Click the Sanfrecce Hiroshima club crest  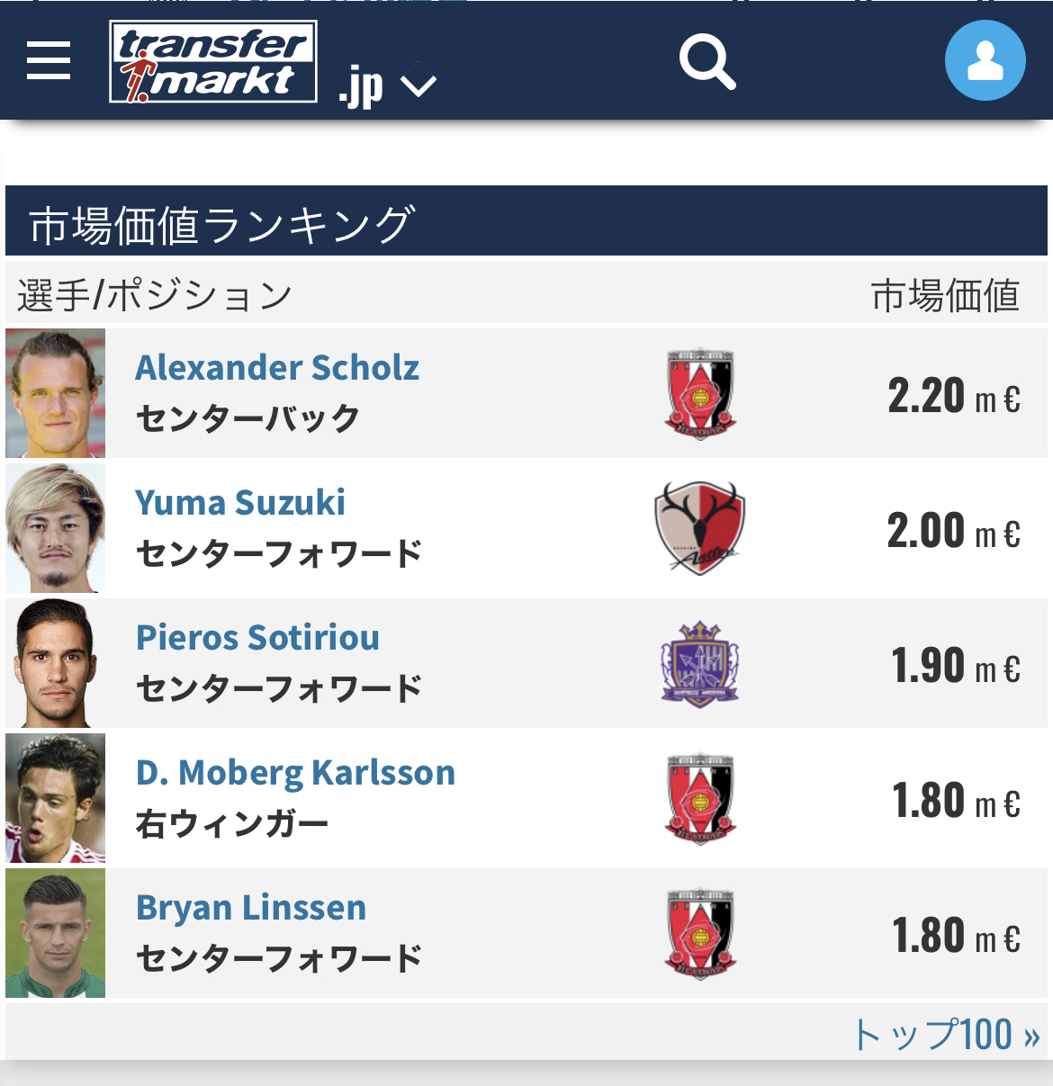point(700,663)
